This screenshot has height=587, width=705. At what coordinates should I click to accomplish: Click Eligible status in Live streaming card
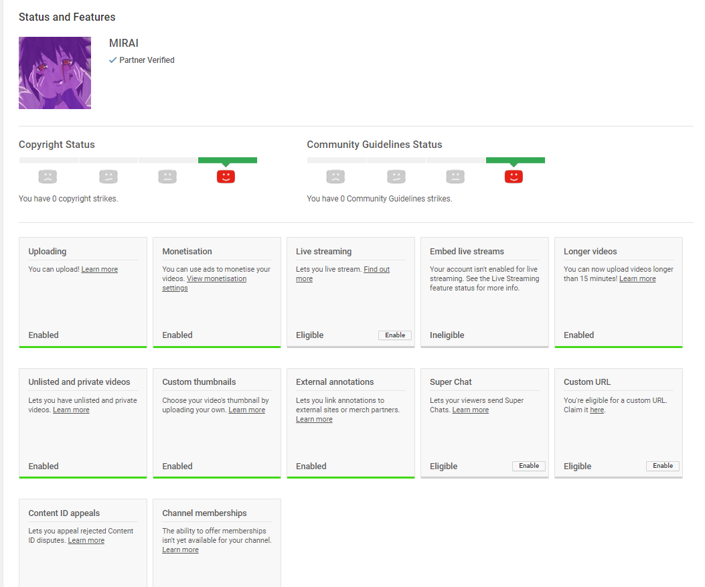(x=310, y=335)
